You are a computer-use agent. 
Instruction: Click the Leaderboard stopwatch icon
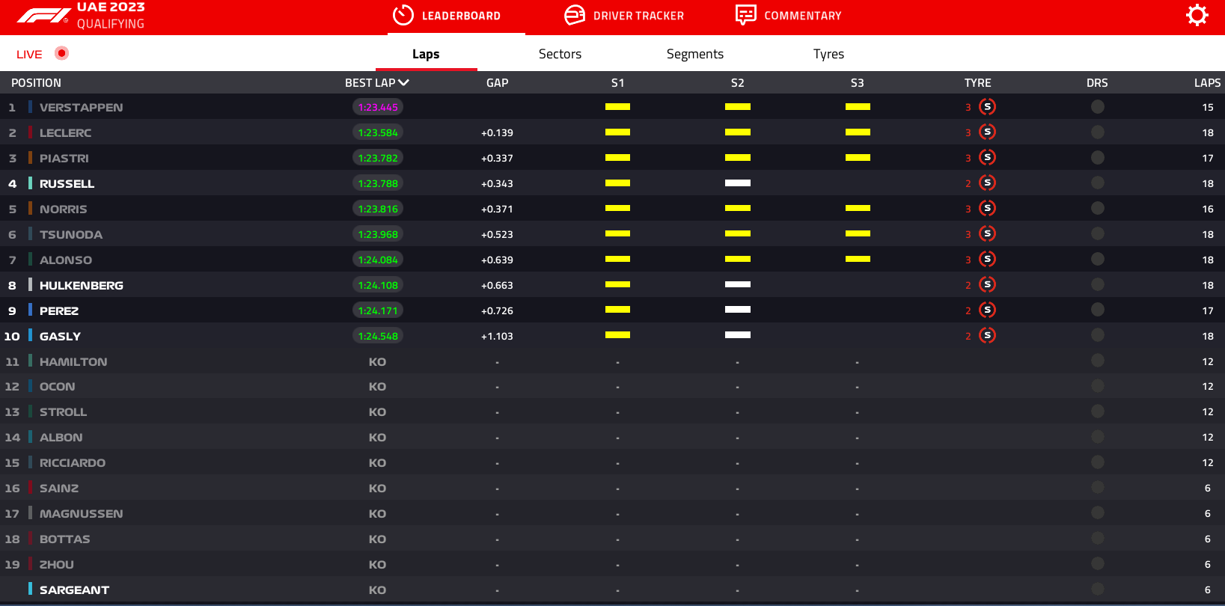pos(403,15)
